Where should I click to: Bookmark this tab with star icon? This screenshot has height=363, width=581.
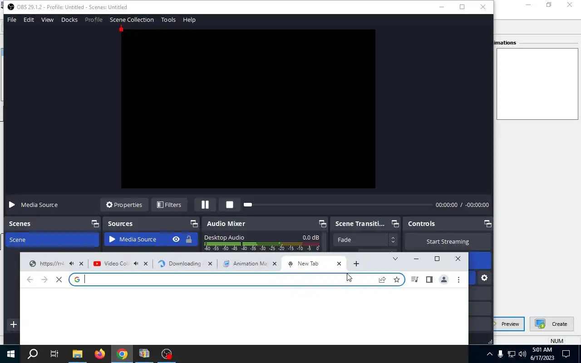[397, 280]
